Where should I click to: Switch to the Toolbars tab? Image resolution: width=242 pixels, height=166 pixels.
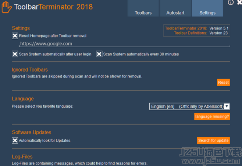(x=143, y=8)
